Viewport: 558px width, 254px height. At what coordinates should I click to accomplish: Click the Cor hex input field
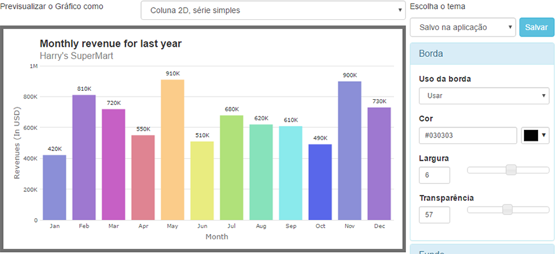tap(468, 136)
